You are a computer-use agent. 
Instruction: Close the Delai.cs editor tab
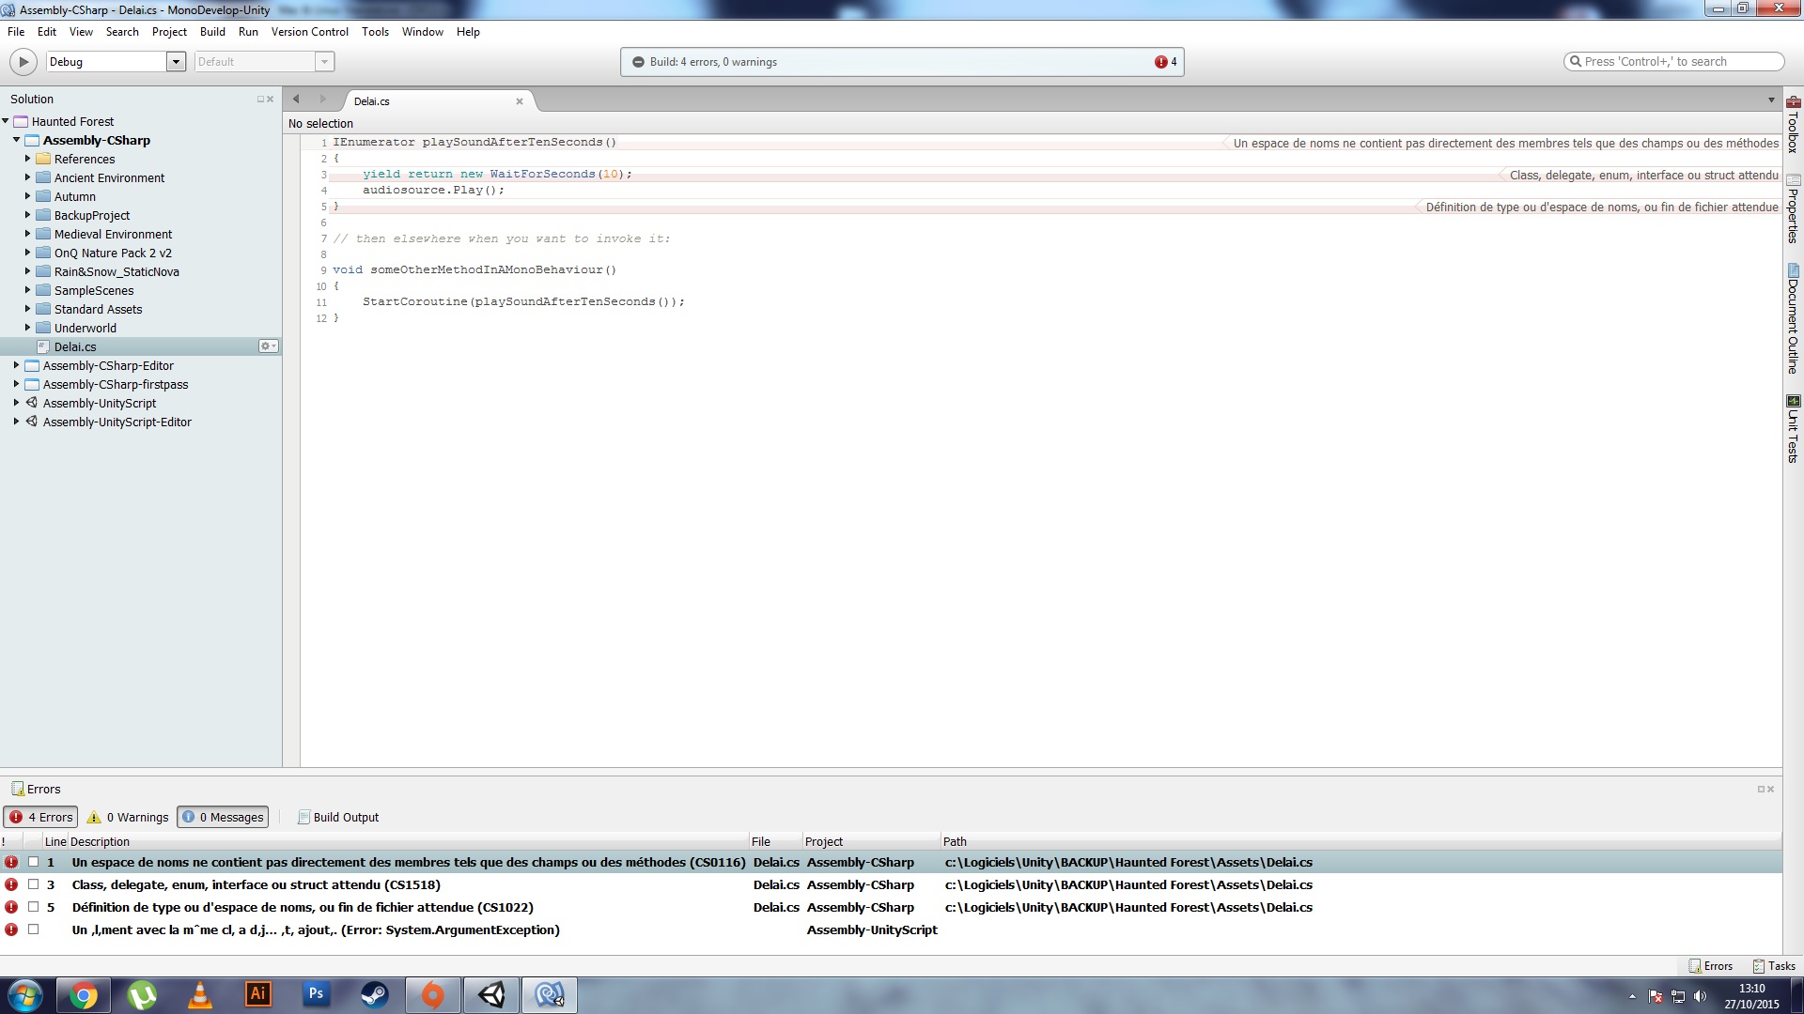tap(520, 101)
